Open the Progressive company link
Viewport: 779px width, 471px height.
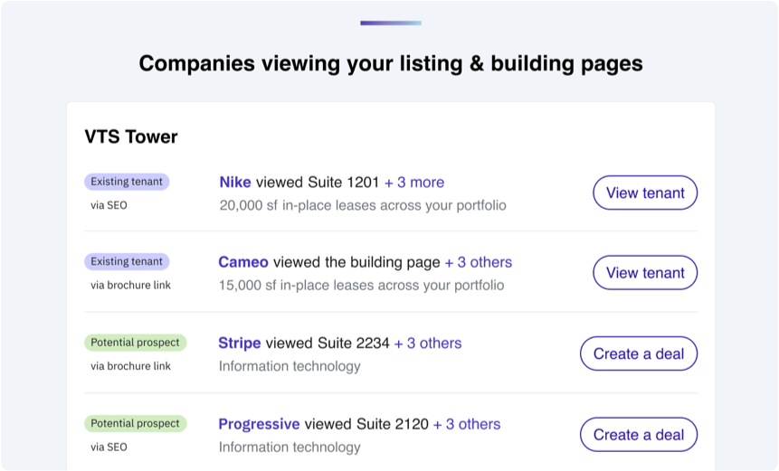[259, 424]
